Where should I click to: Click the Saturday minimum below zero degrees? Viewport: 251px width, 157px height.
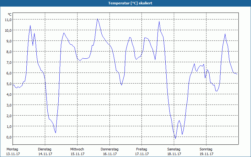click(175, 138)
